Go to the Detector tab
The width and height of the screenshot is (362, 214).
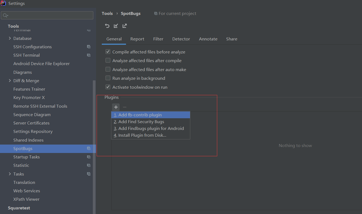(181, 39)
